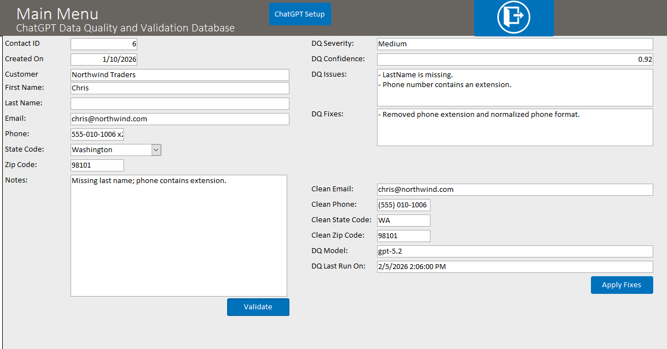
Task: Open the ChatGPT Setup button
Action: coord(300,14)
